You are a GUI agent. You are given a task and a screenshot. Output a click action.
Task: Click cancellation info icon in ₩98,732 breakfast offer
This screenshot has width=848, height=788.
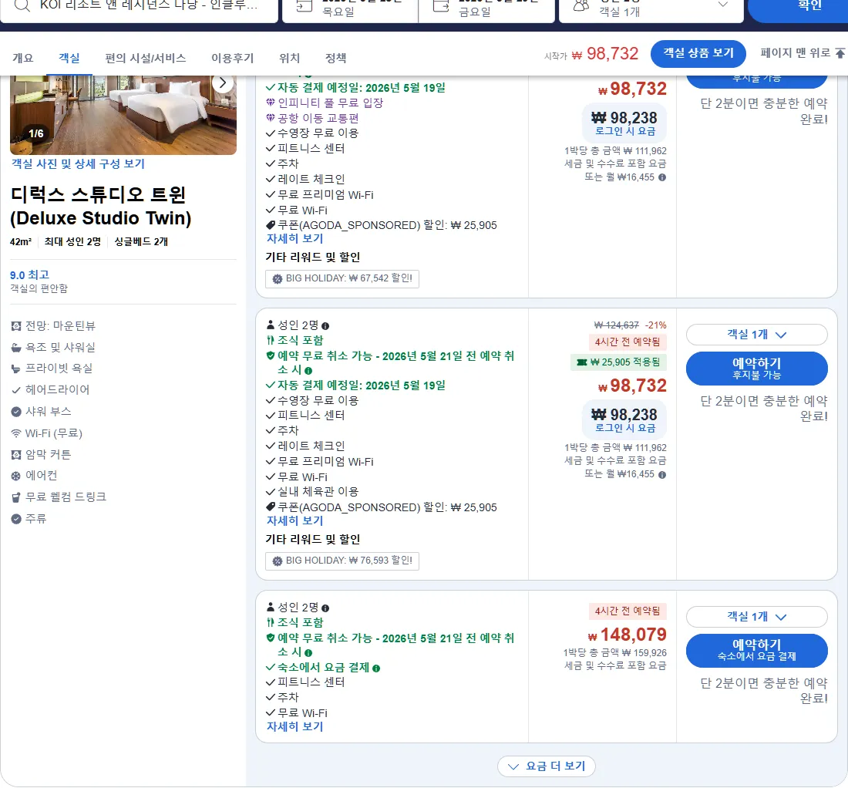pos(308,371)
